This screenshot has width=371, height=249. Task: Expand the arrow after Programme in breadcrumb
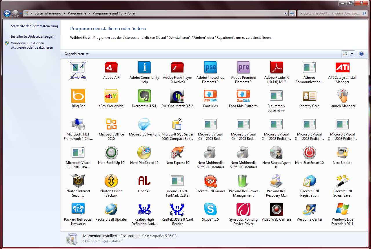point(90,13)
